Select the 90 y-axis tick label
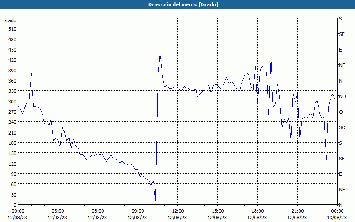Screen dimensions: 355x222 coord(13,174)
